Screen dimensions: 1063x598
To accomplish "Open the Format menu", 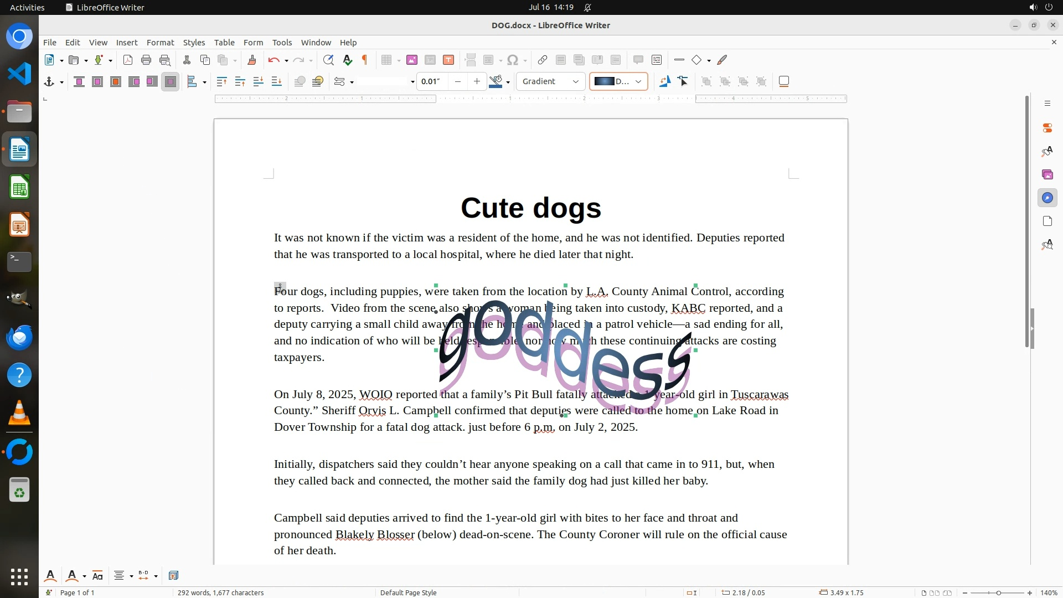I will pyautogui.click(x=160, y=42).
